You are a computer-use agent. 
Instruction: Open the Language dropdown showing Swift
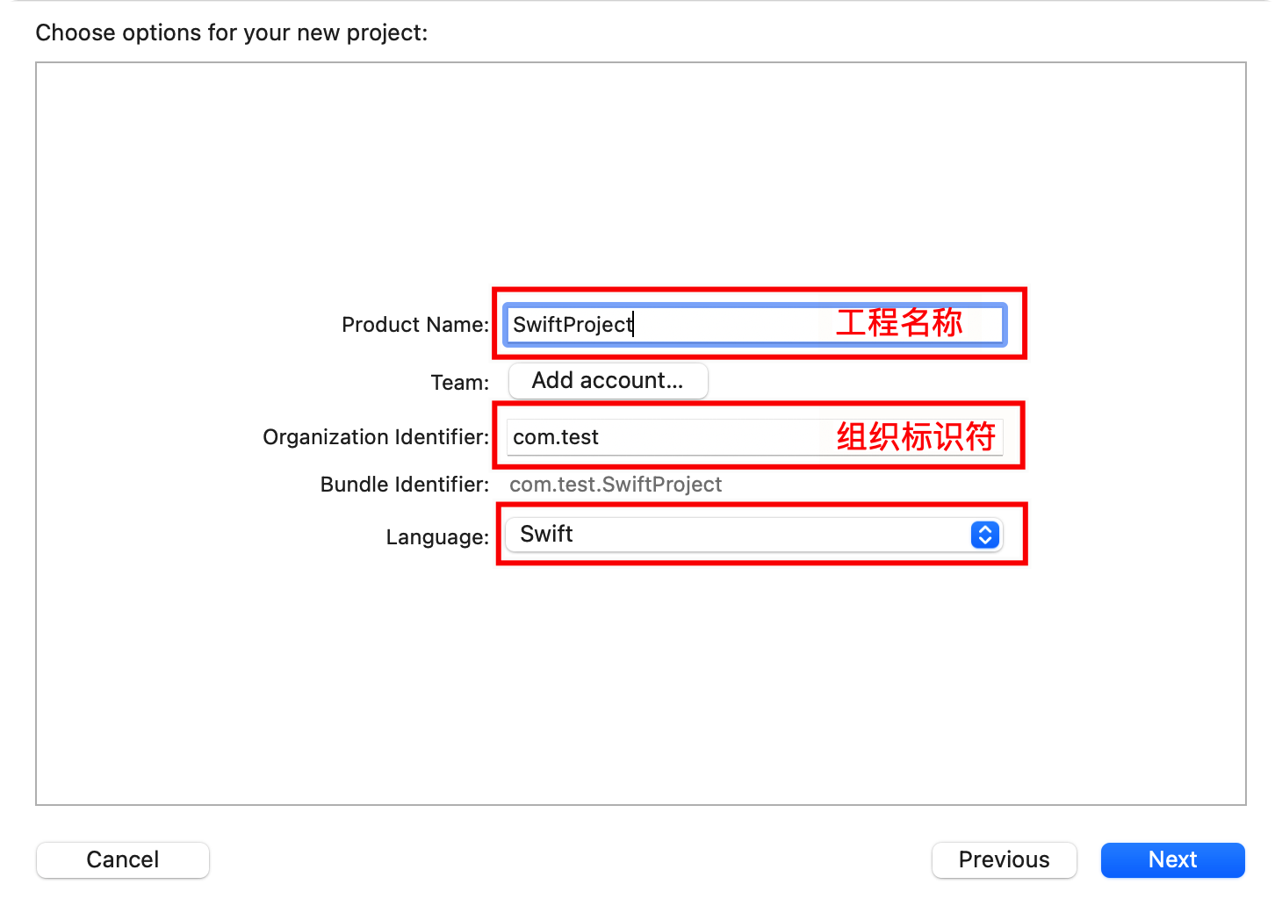[753, 534]
